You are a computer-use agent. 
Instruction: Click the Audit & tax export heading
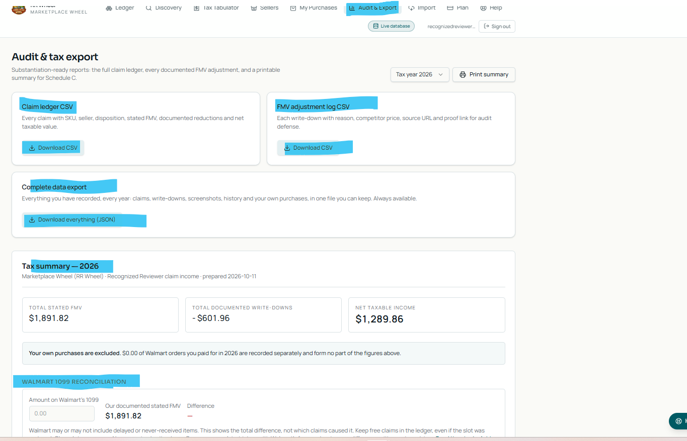point(55,57)
